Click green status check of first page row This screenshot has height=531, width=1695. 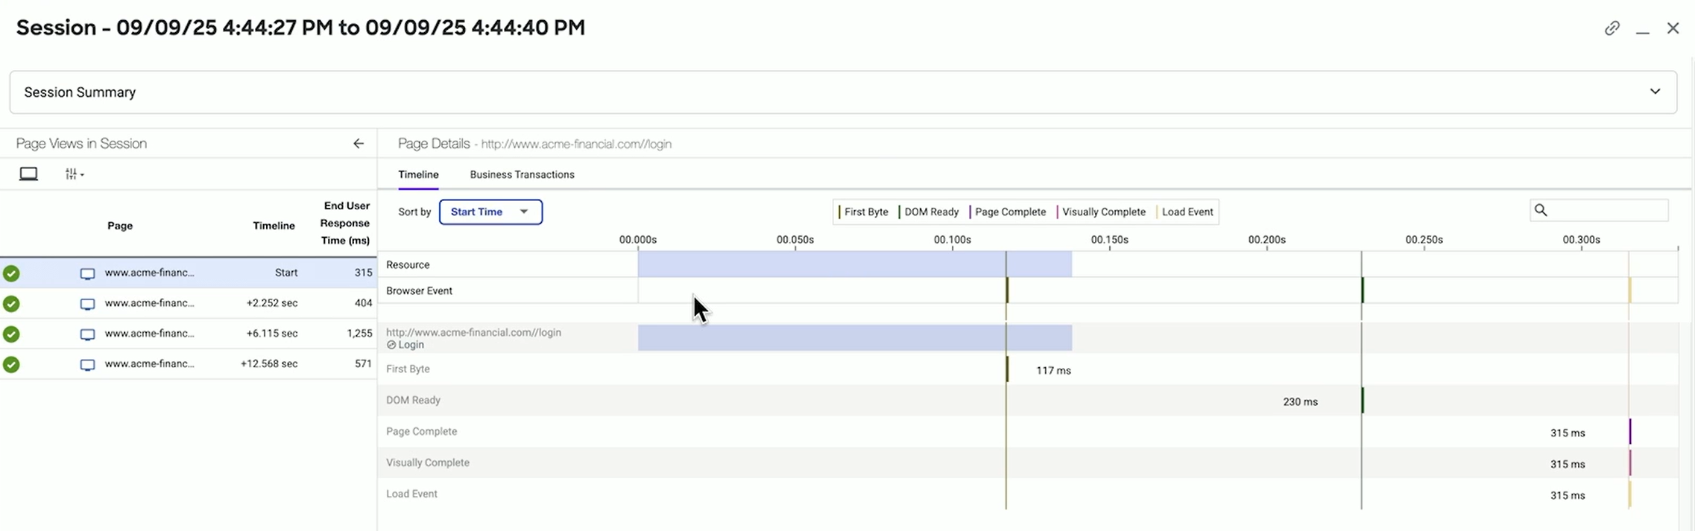coord(11,273)
